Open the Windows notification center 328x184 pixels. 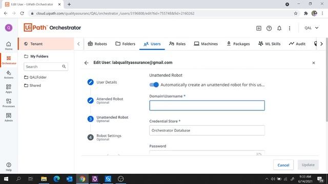pos(320,179)
